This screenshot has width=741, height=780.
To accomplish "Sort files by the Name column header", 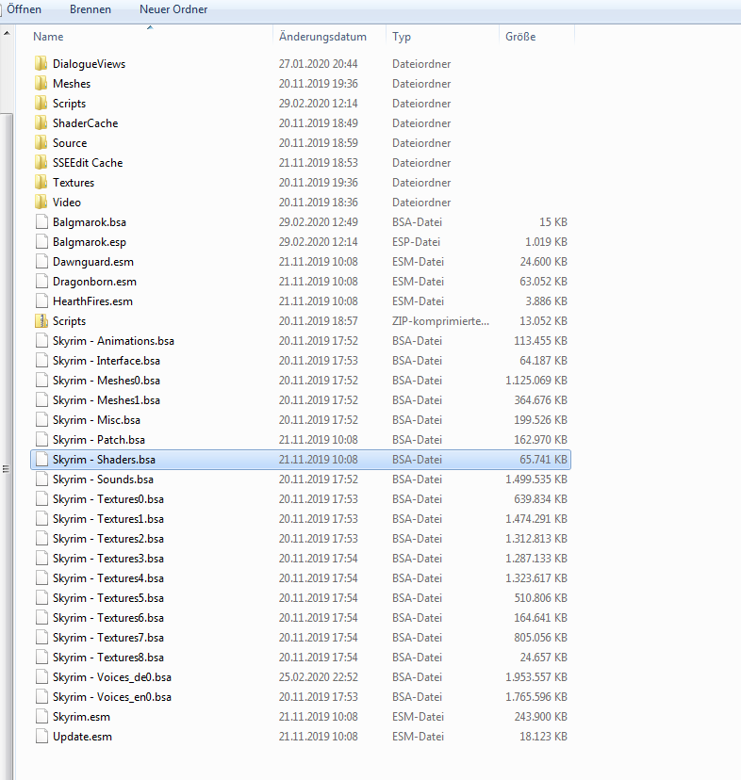I will coord(49,37).
